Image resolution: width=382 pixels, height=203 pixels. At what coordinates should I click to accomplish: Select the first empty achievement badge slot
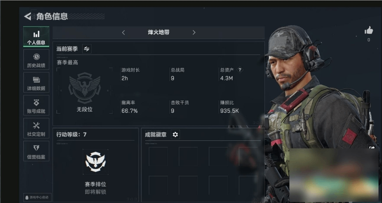coord(158,157)
